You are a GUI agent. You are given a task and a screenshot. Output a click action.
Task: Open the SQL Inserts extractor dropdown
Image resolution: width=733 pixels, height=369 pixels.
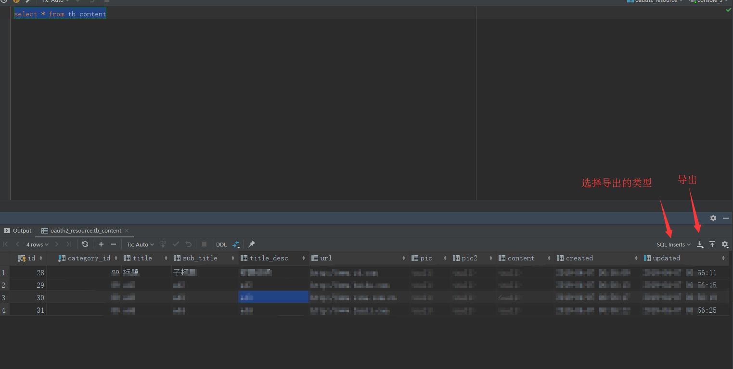[x=674, y=245]
